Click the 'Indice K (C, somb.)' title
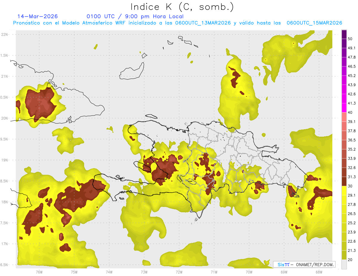Screen dimensions: 358x276 [182, 7]
